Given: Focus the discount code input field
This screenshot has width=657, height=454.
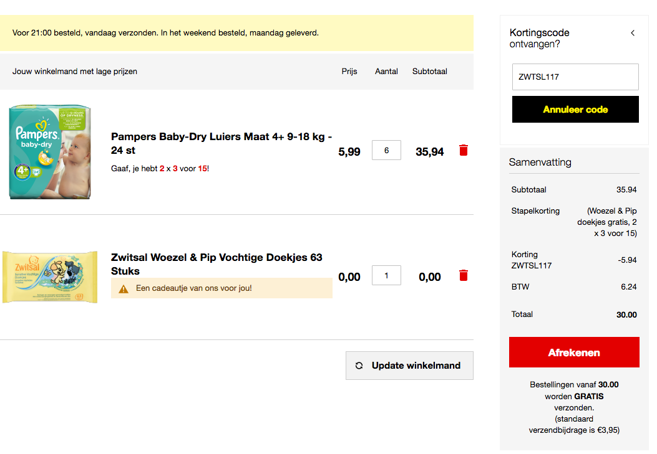Looking at the screenshot, I should point(575,77).
